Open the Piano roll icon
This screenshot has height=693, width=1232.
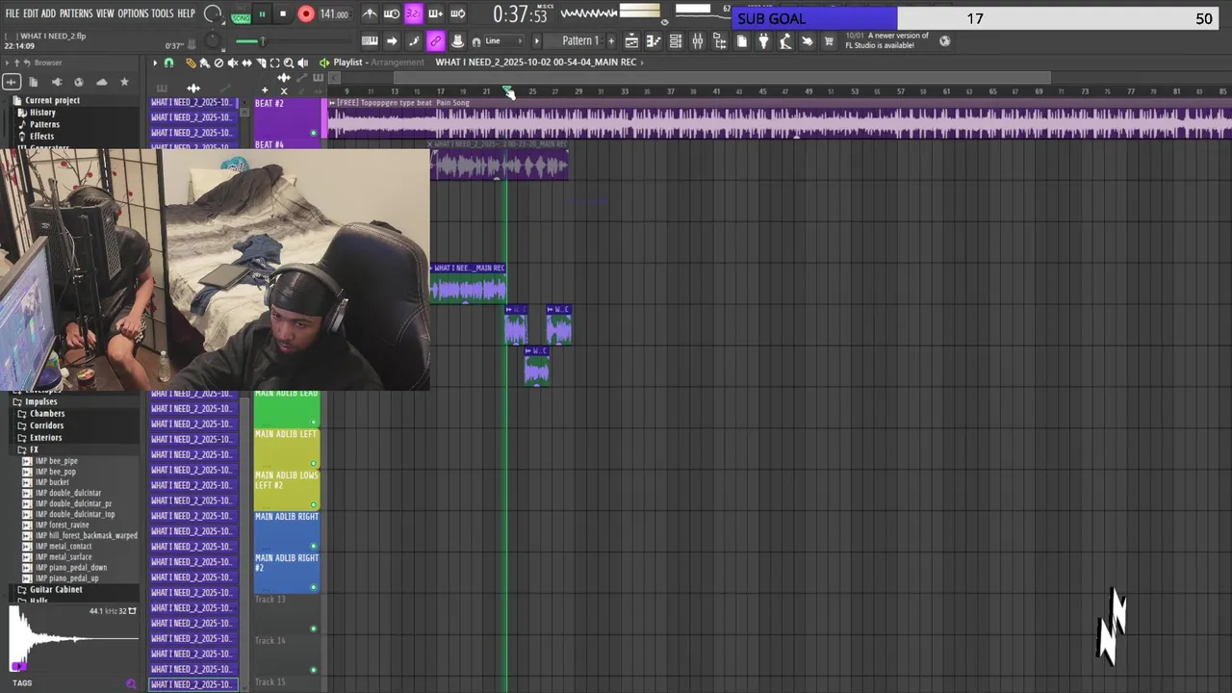click(654, 41)
